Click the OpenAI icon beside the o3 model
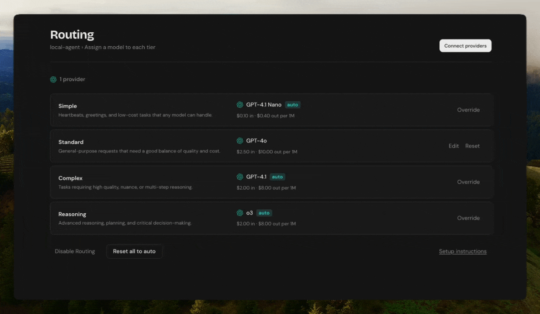This screenshot has height=314, width=540. click(240, 213)
